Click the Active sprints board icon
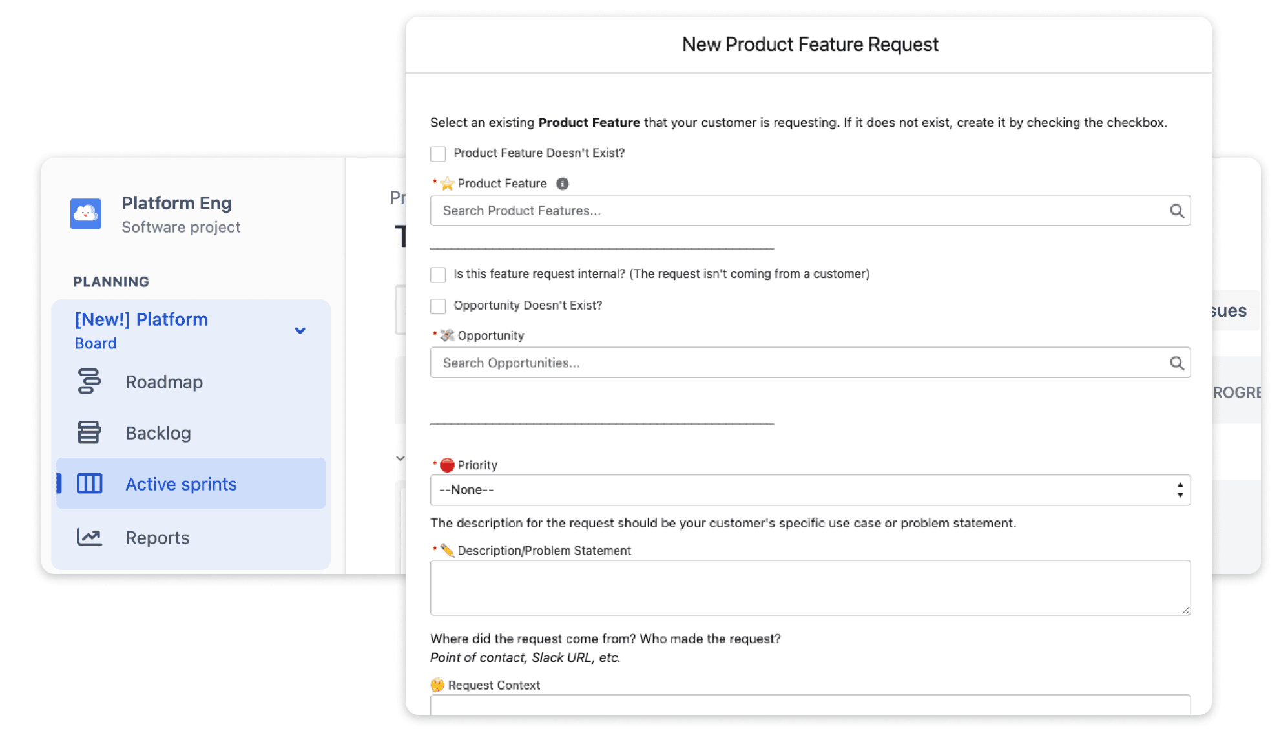This screenshot has width=1279, height=733. 89,483
